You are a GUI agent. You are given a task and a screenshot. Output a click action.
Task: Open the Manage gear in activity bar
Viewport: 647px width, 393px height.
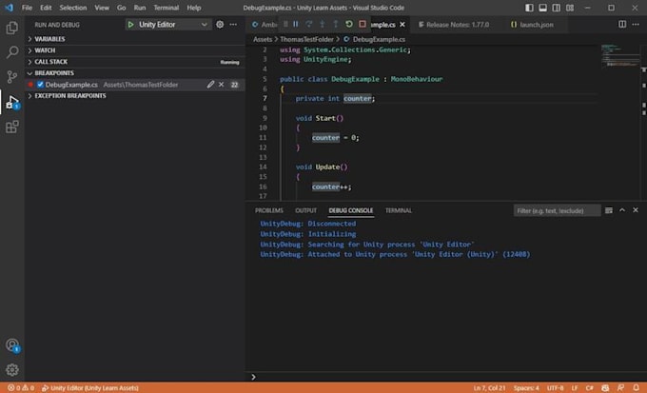click(x=12, y=369)
